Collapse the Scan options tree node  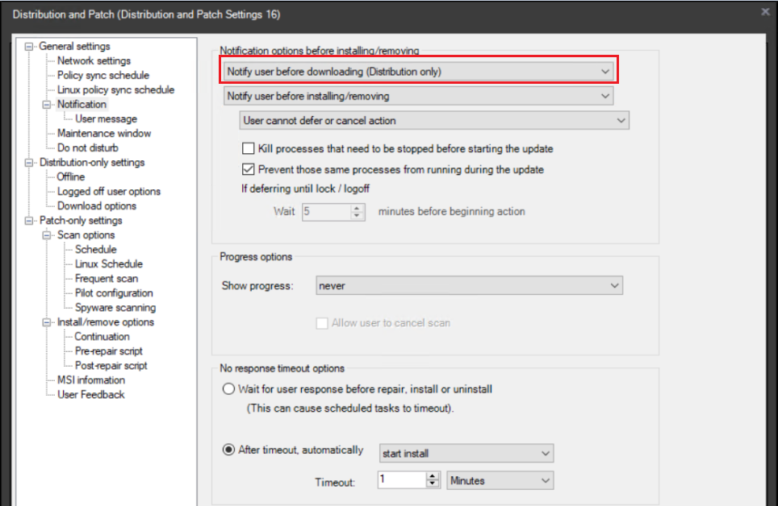pyautogui.click(x=48, y=234)
